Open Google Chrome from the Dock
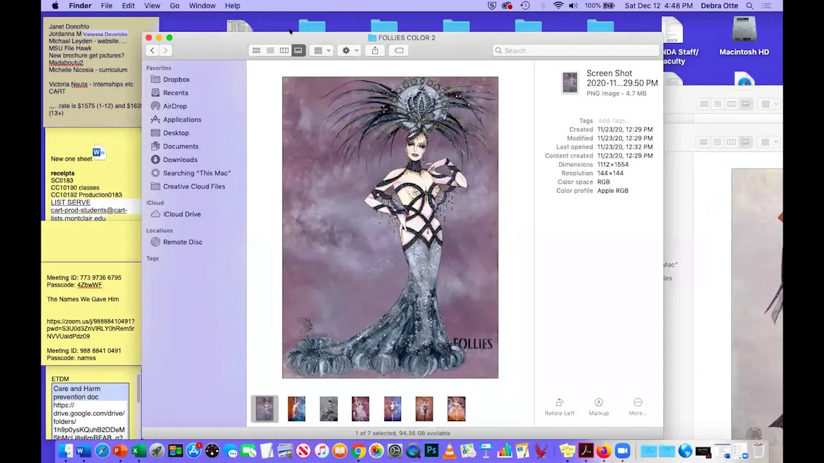824x463 pixels. tap(359, 451)
